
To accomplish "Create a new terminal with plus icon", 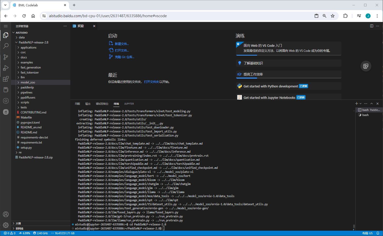I will pyautogui.click(x=356, y=104).
